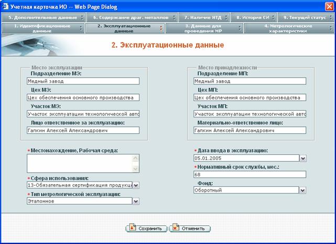This screenshot has height=244, width=336.
Task: Open tab 5. Дополнительные данные
Action: pos(43,17)
